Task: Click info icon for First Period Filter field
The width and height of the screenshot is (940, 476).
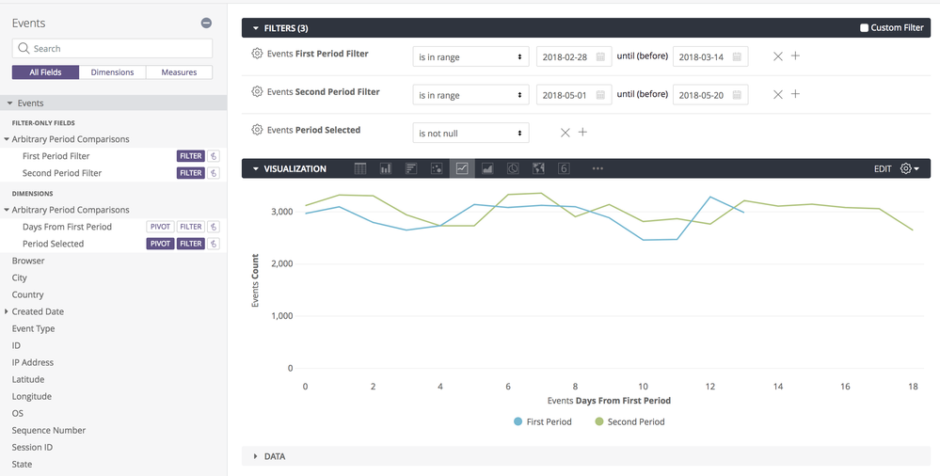Action: coord(215,156)
